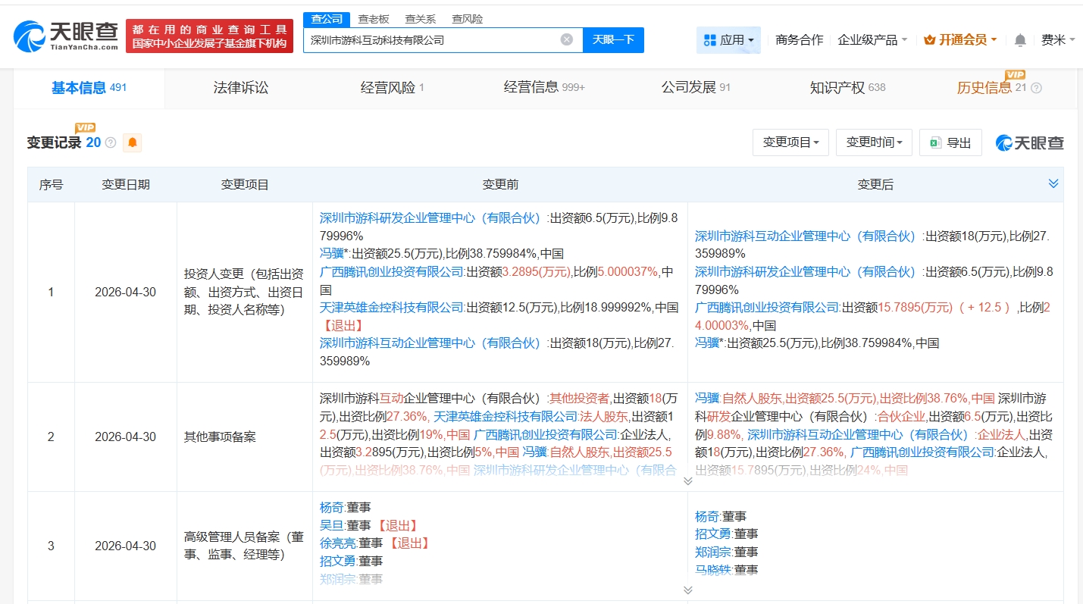This screenshot has width=1083, height=604.
Task: Select the 查公司 search tab
Action: click(327, 19)
